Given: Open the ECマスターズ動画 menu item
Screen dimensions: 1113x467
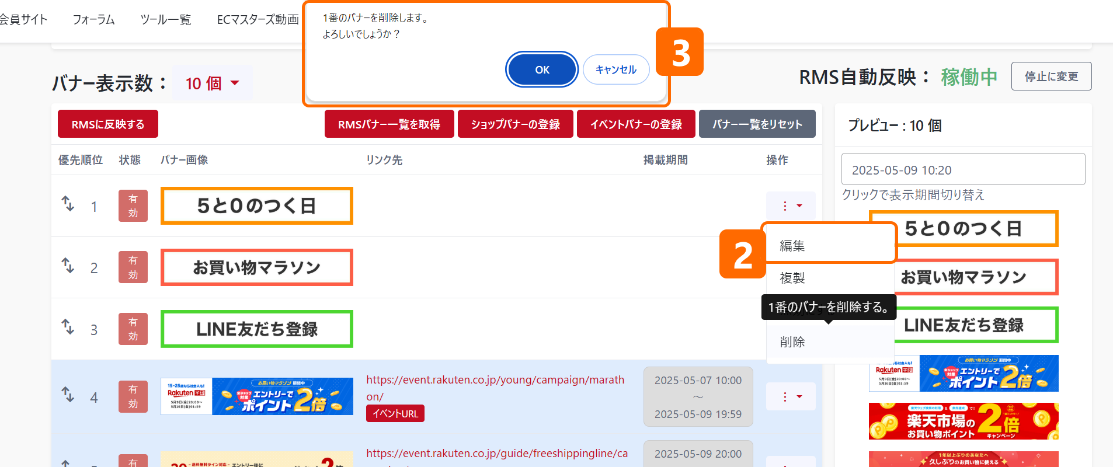Looking at the screenshot, I should [258, 20].
